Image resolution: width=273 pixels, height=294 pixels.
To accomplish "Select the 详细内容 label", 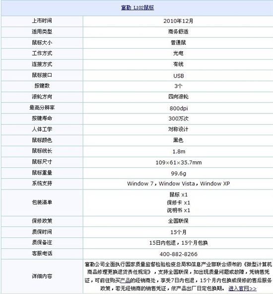I will pos(42,276).
